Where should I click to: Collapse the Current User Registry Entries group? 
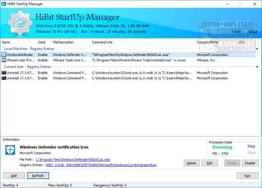(257, 67)
